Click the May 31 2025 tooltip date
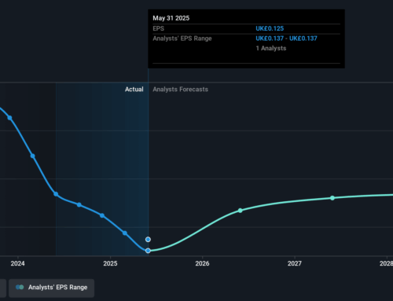393x301 pixels. point(171,18)
